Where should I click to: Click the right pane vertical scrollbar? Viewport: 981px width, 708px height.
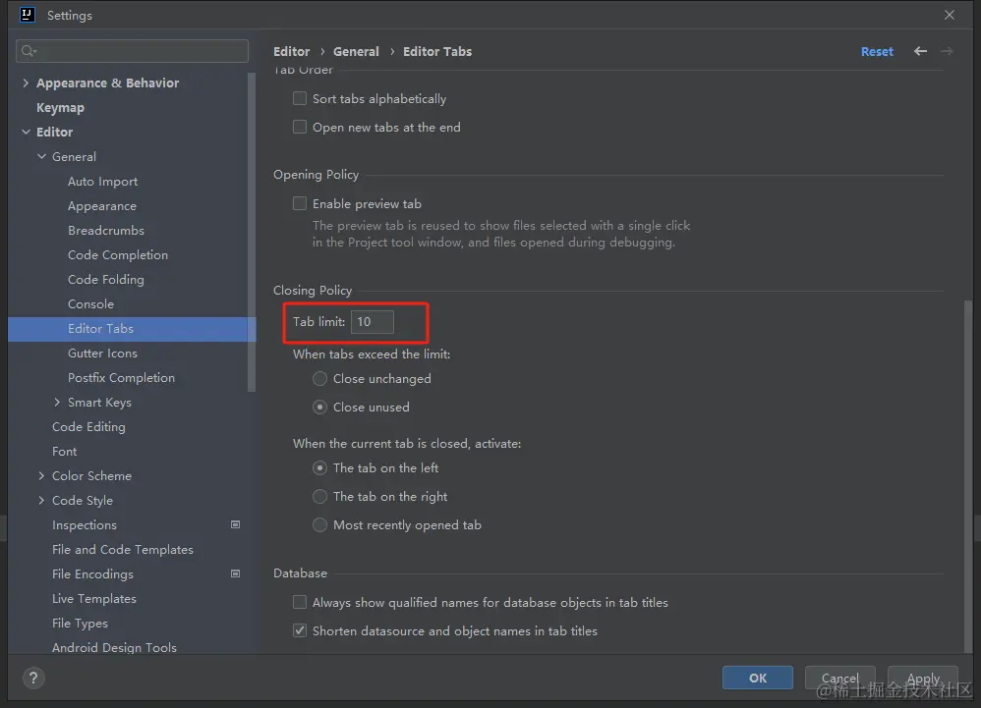968,476
